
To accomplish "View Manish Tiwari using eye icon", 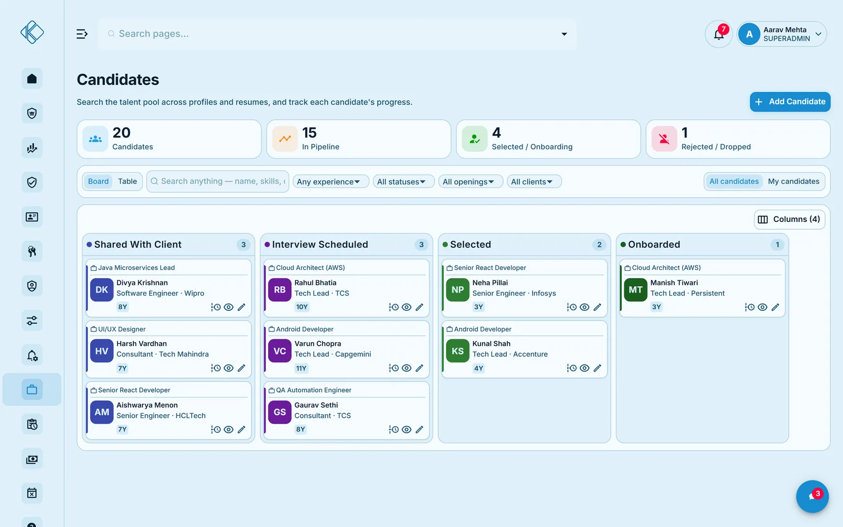I will [762, 307].
